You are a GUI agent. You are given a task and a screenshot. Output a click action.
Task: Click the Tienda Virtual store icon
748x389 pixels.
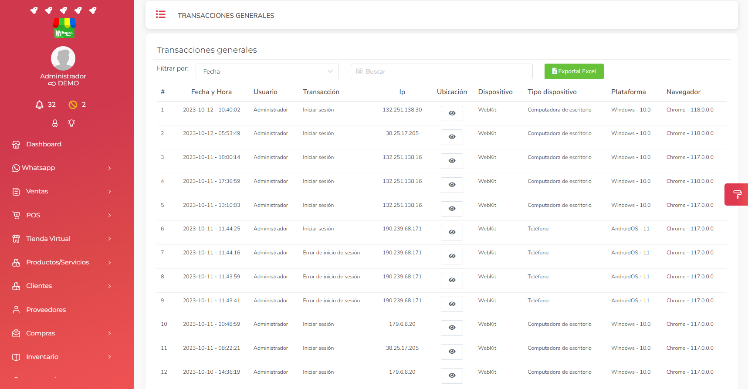[x=16, y=239]
